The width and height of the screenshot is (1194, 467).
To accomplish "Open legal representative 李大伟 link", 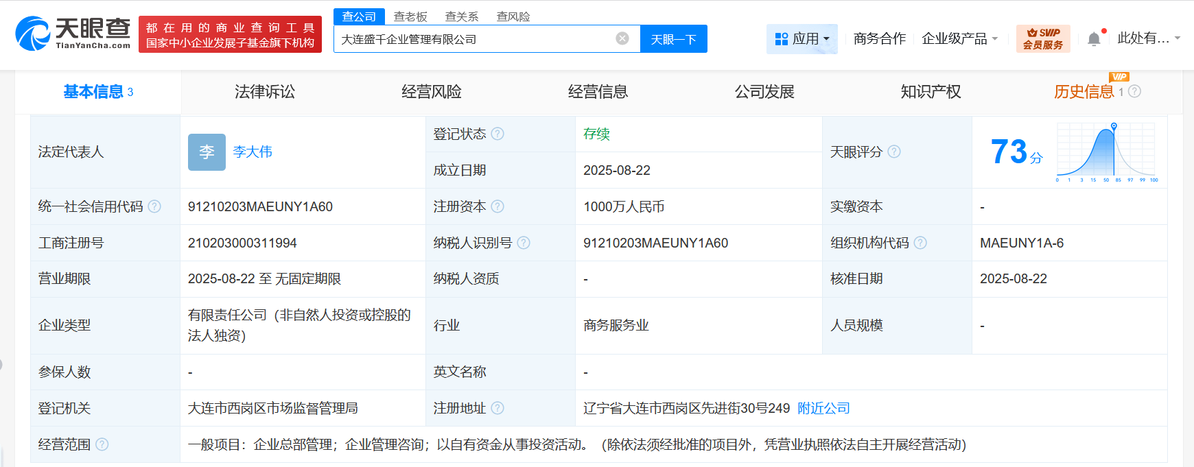I will (x=253, y=152).
